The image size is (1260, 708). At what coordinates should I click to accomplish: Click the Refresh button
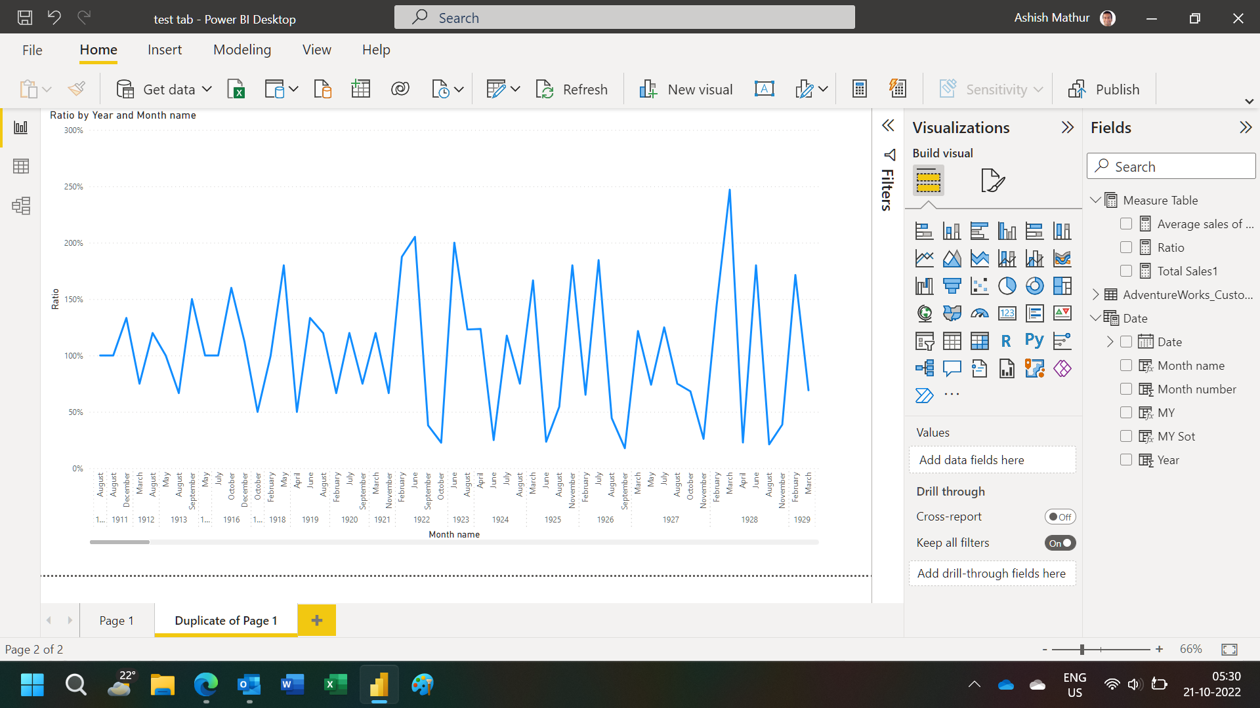572,89
